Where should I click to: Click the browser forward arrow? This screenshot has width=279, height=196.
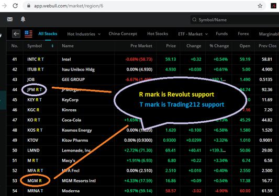pyautogui.click(x=4, y=6)
